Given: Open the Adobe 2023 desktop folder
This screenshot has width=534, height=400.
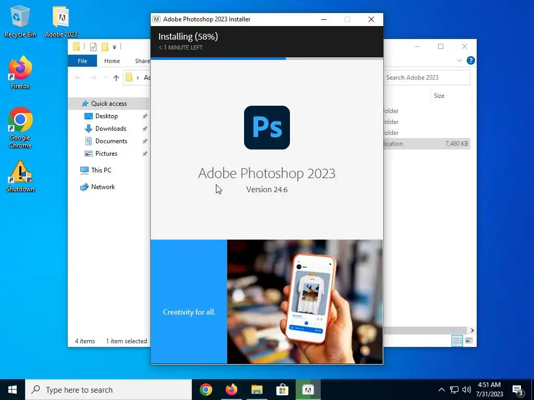Looking at the screenshot, I should point(61,21).
